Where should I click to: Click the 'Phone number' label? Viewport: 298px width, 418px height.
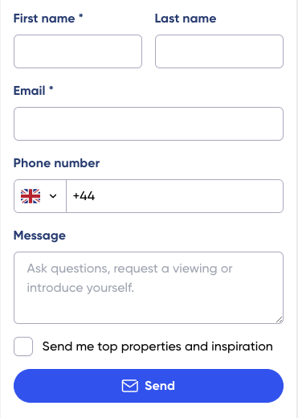(x=57, y=163)
